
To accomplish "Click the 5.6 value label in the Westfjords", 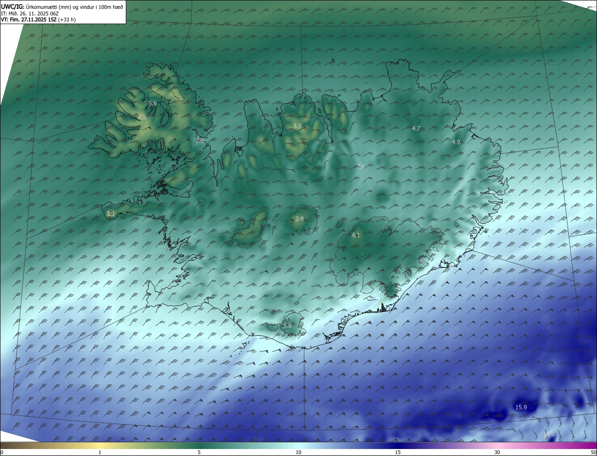I will click(153, 103).
